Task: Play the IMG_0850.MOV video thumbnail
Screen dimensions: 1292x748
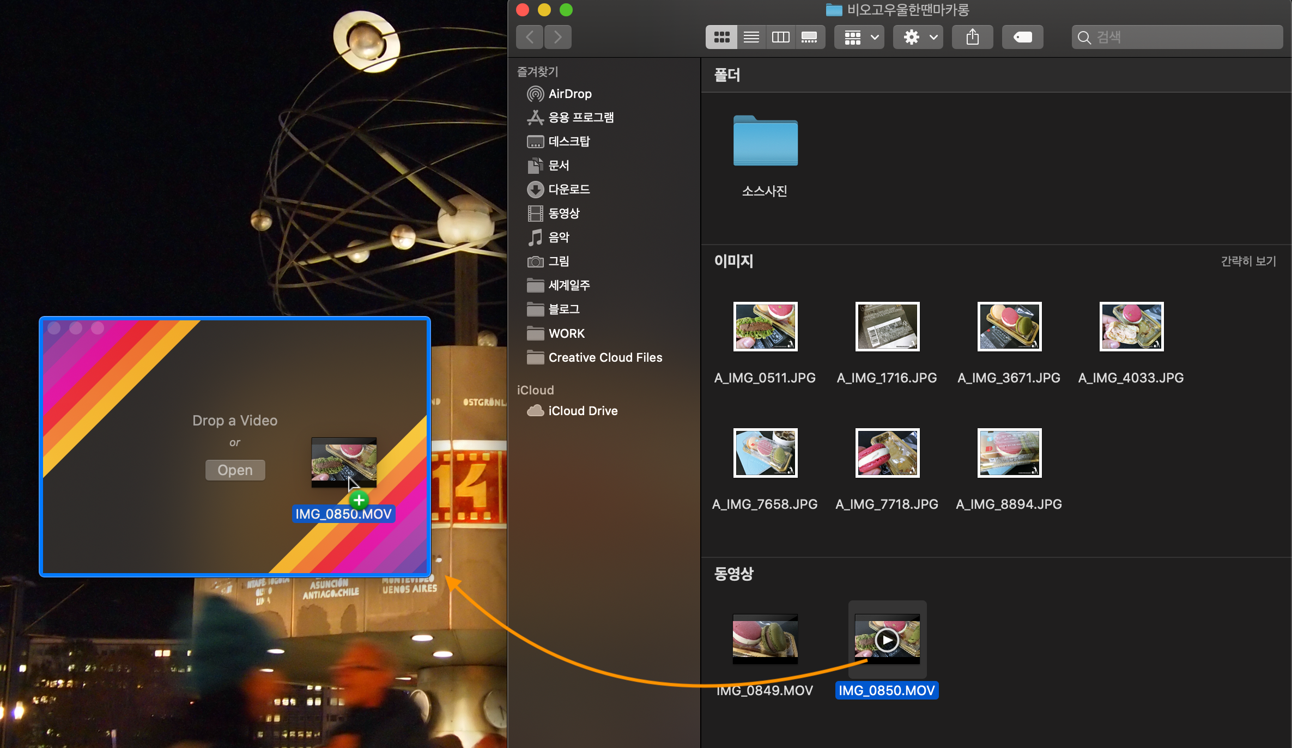Action: 887,640
